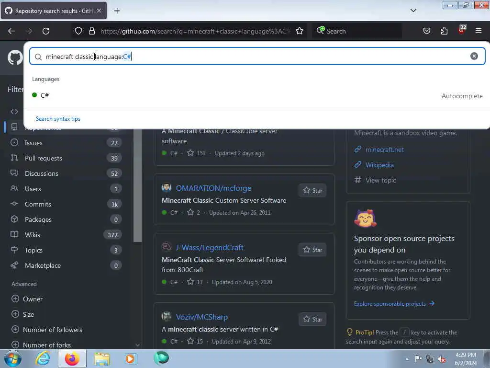Add Number of followers filter

click(x=47, y=330)
